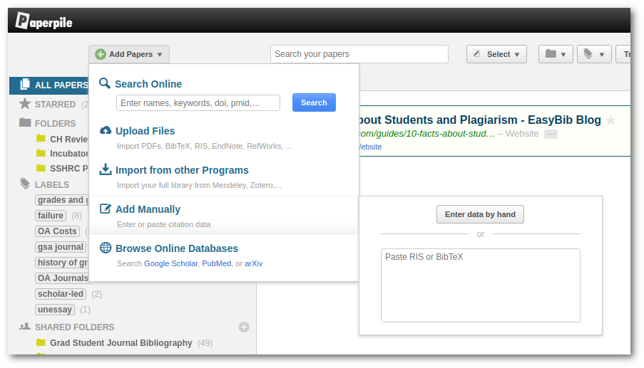Choose Import from other Programs
Image resolution: width=644 pixels, height=368 pixels.
(x=182, y=170)
